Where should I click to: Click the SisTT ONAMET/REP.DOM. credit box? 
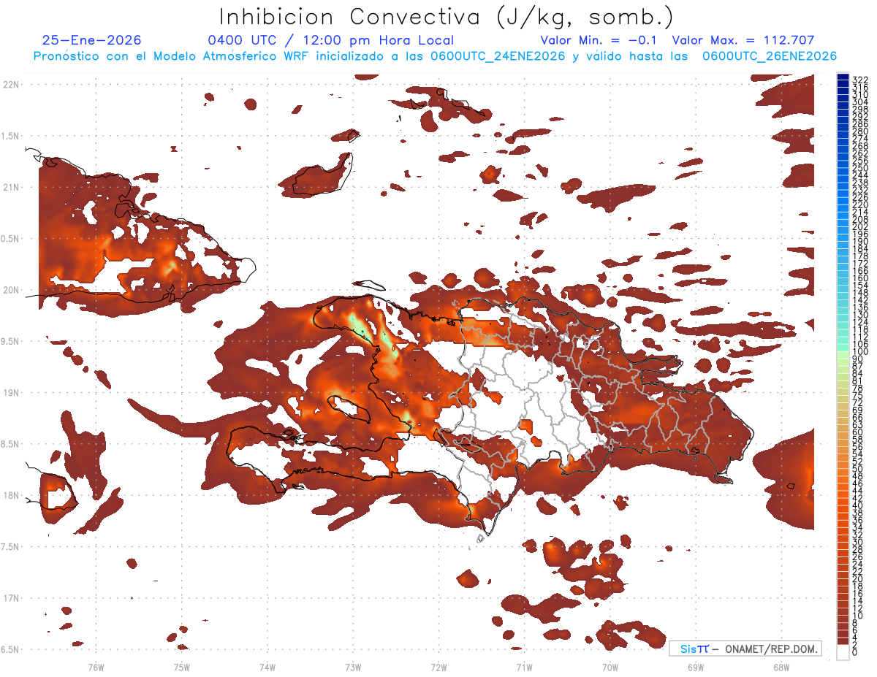[745, 649]
